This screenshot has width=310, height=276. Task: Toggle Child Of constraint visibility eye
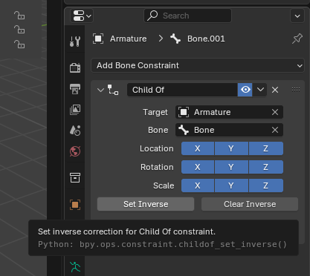point(245,90)
